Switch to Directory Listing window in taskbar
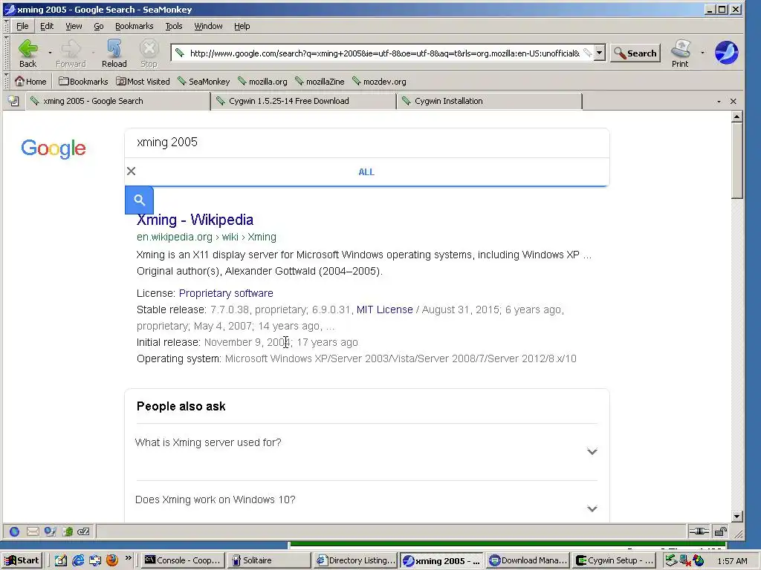 pyautogui.click(x=356, y=560)
